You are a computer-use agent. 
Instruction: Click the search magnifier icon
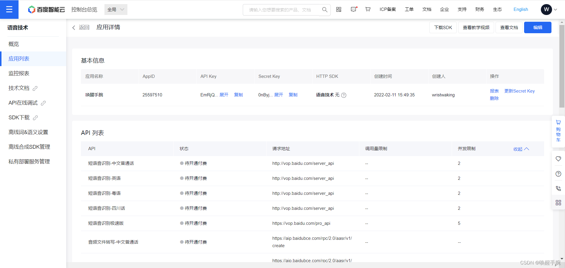pos(325,10)
